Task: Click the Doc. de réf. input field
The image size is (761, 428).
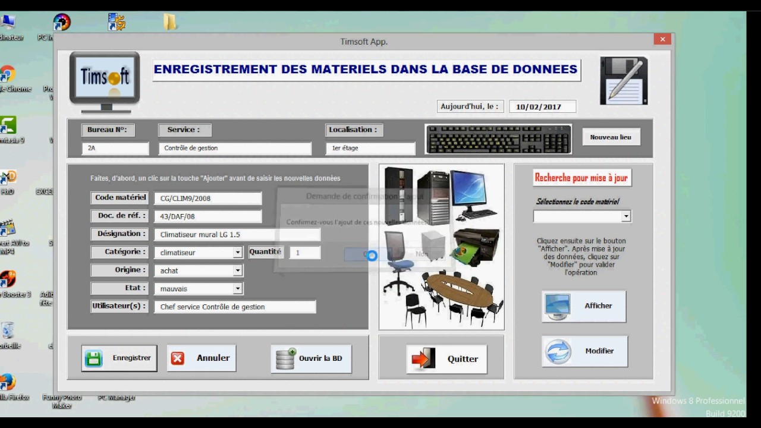Action: 208,216
